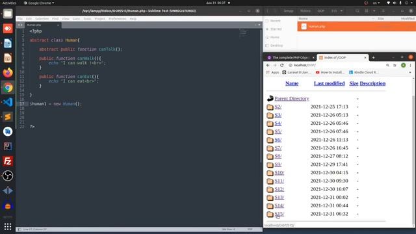
Task: Open the Selection menu in Sublime Text
Action: click(x=42, y=19)
